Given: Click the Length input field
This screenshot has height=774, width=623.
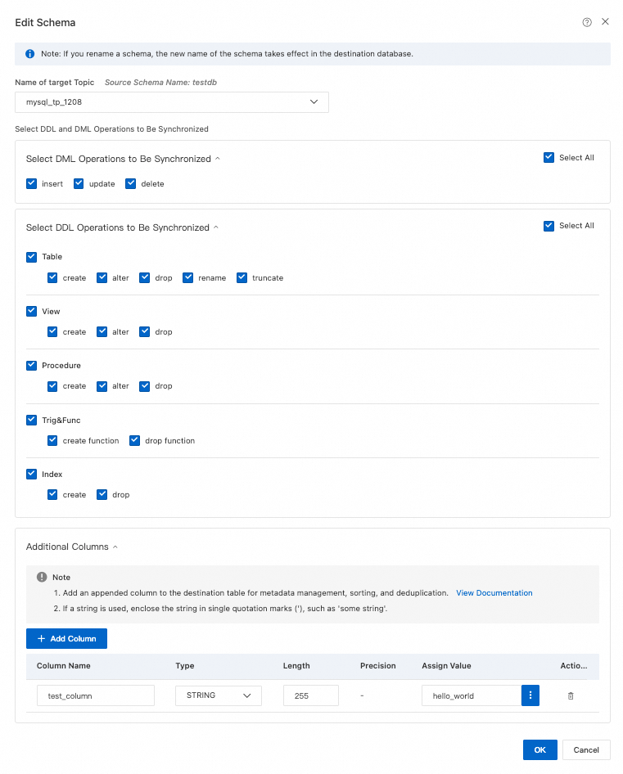Looking at the screenshot, I should [x=311, y=695].
